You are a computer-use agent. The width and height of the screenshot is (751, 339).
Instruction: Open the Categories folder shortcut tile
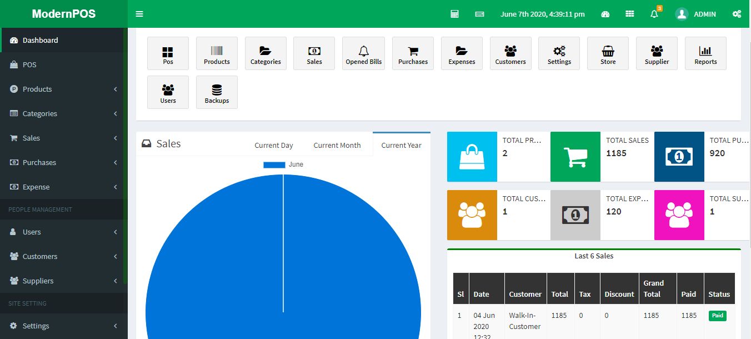[266, 53]
